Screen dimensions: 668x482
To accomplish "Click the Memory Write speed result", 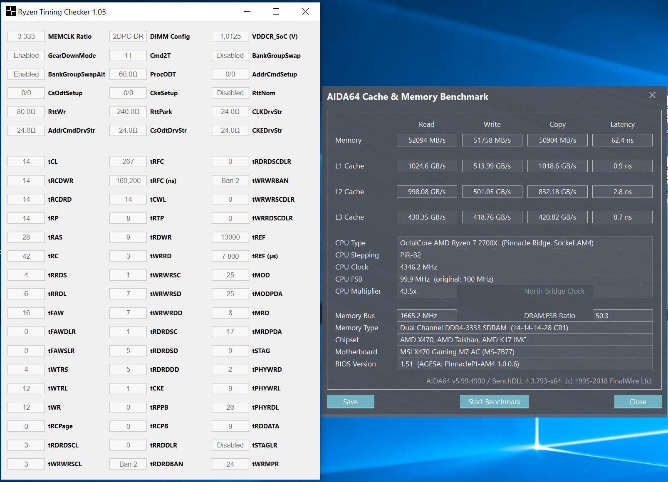I will coord(492,140).
